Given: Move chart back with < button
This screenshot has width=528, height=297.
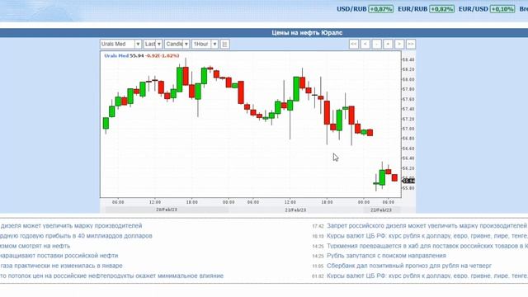Looking at the screenshot, I should click(x=365, y=44).
